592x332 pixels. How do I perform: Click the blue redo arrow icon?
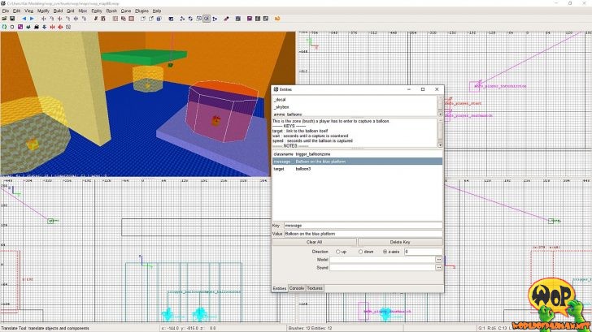coord(31,18)
